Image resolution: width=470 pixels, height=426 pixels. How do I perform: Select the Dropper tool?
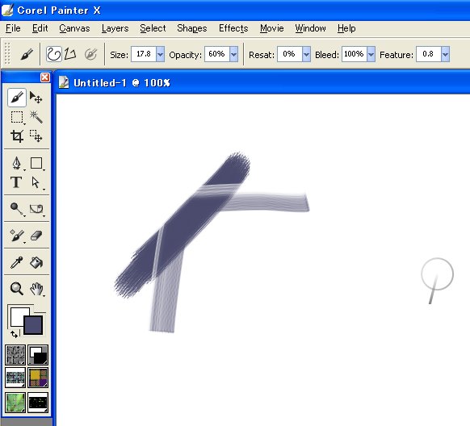(16, 262)
